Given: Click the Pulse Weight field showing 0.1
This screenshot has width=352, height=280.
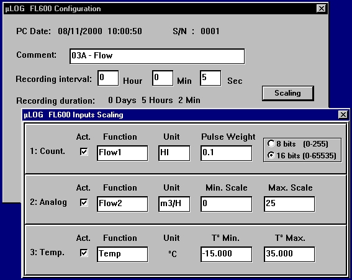Looking at the screenshot, I should pos(226,153).
